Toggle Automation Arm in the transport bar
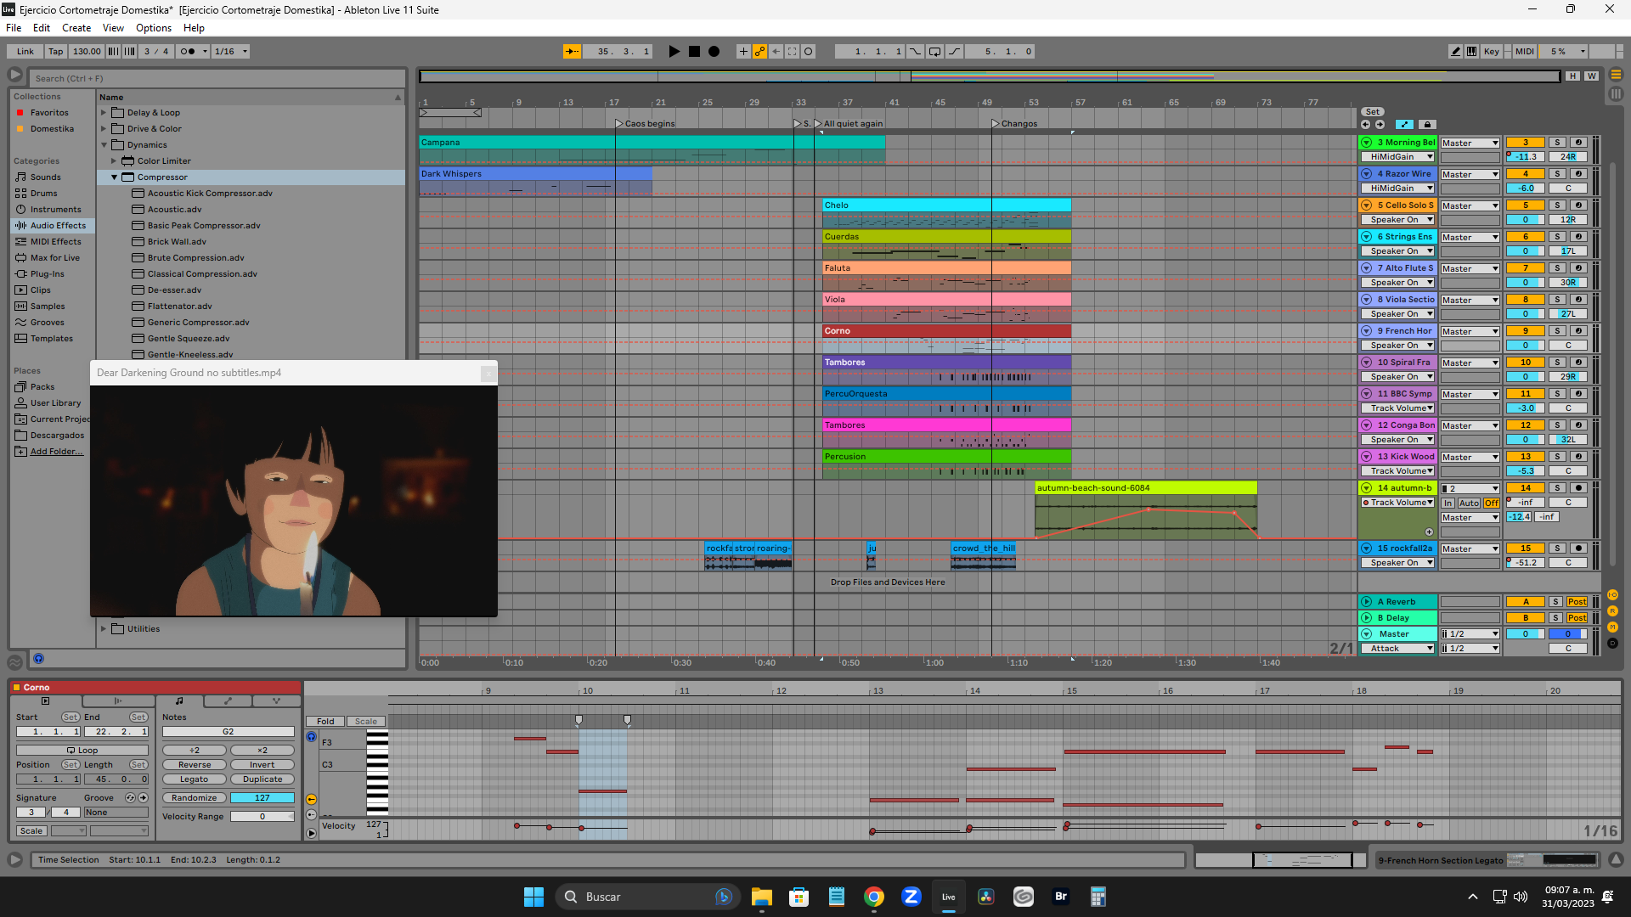Viewport: 1631px width, 917px height. (759, 52)
